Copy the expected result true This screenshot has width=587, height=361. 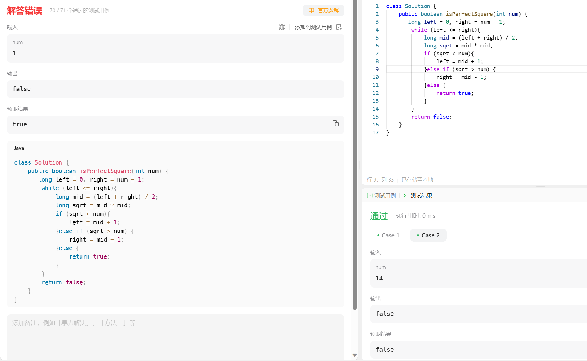click(x=336, y=123)
